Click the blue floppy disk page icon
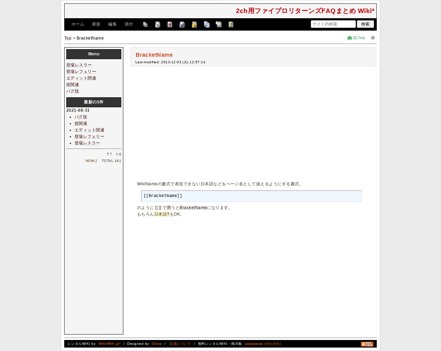 pos(182,24)
